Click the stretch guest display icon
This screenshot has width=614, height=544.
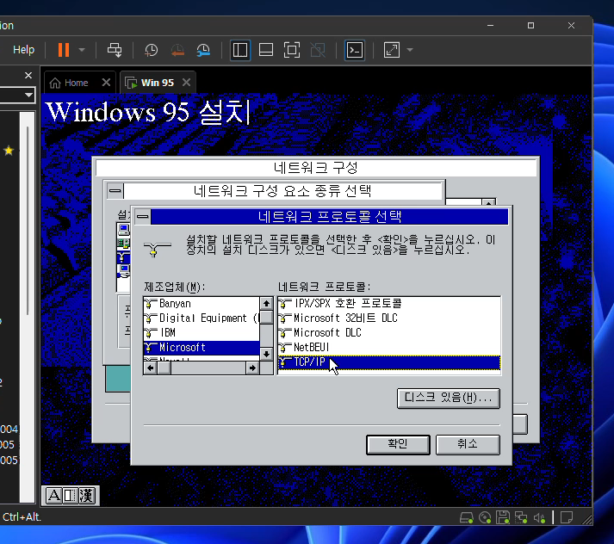coord(392,50)
